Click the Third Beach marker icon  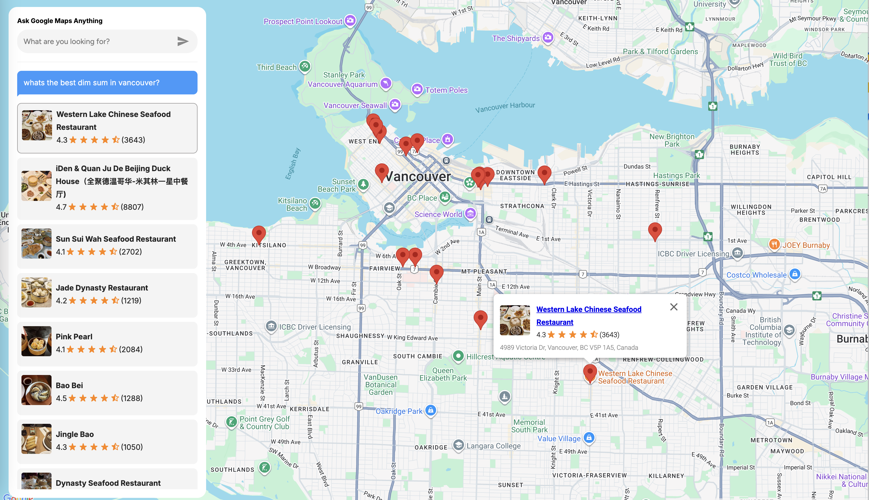tap(305, 66)
